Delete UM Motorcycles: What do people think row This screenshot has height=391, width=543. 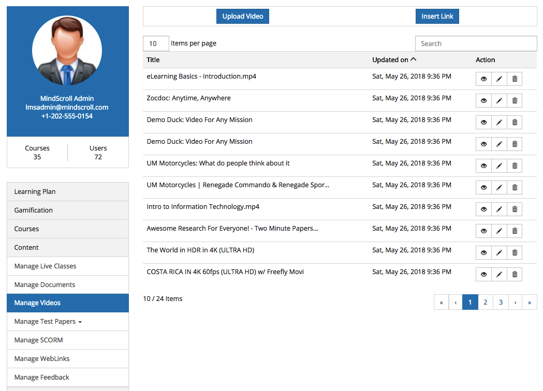pos(515,166)
